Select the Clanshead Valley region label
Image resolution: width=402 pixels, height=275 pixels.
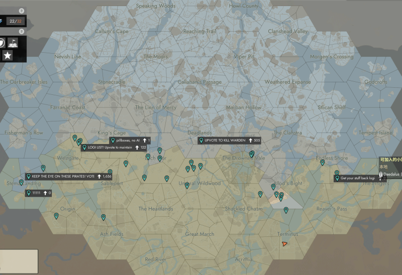pos(287,31)
